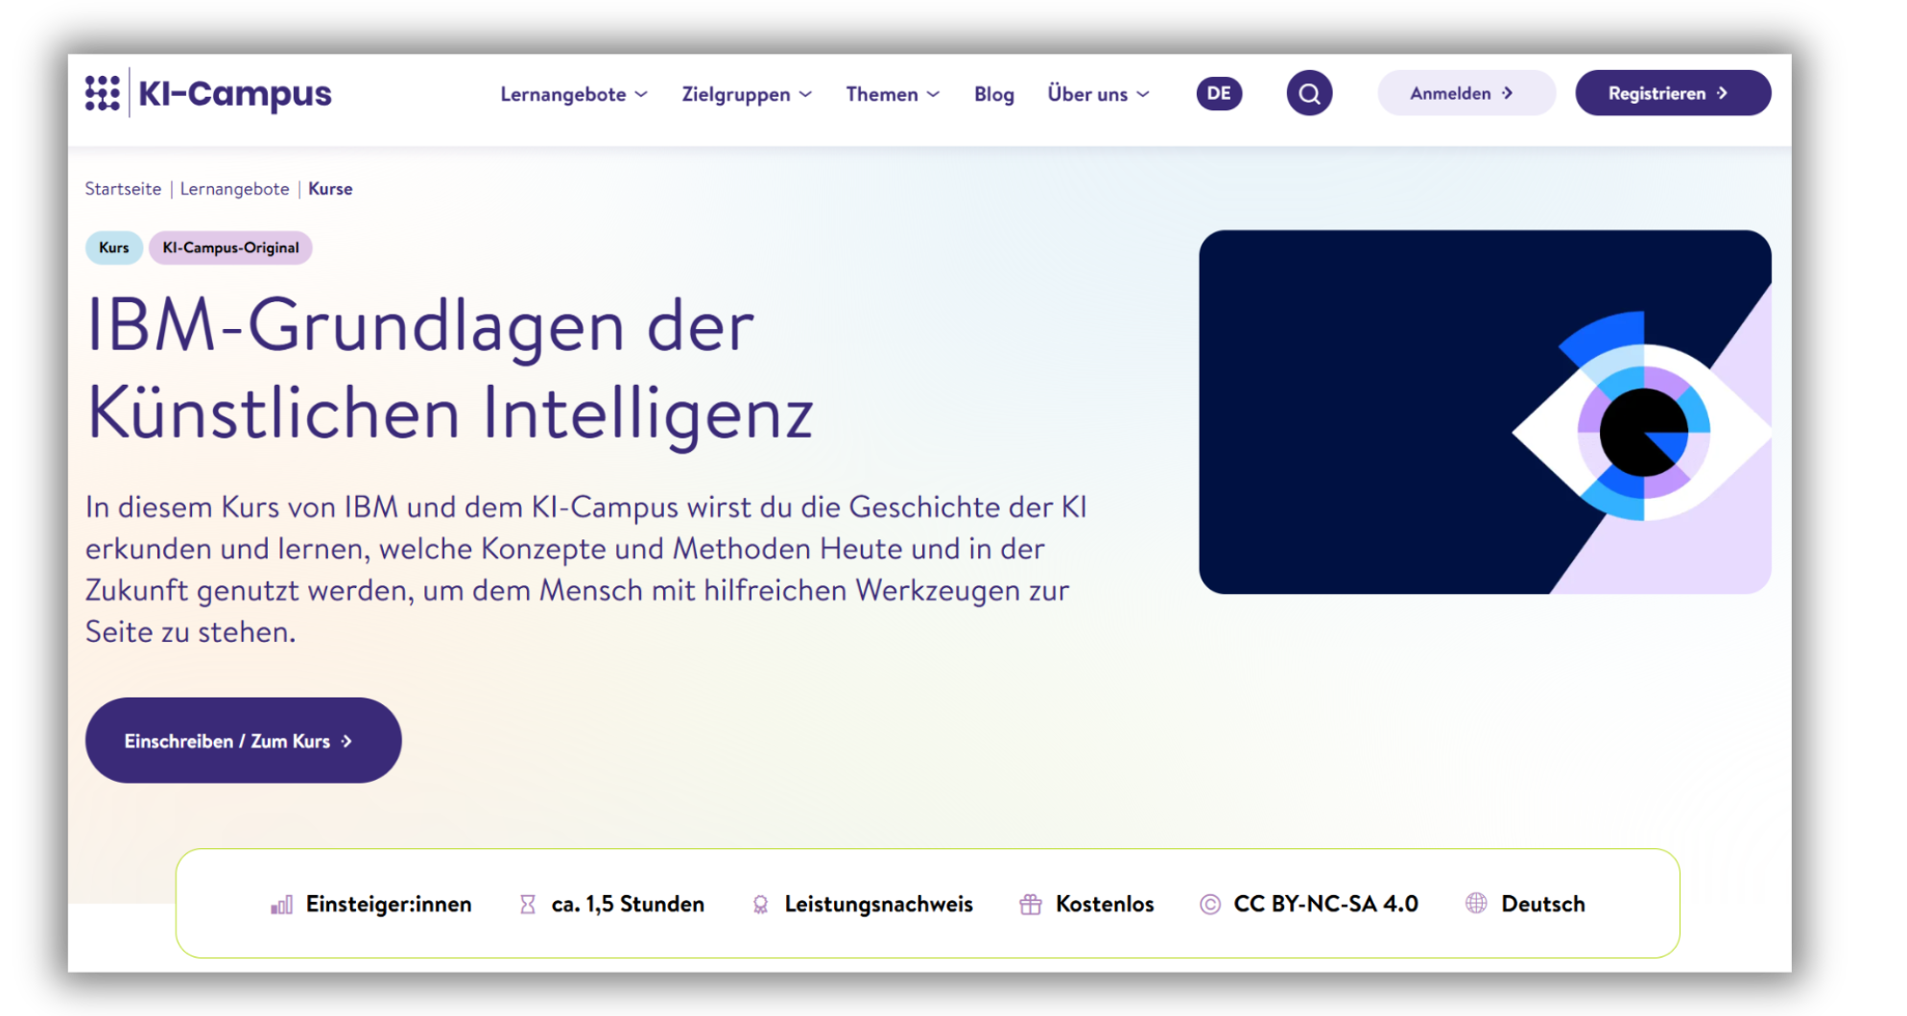The width and height of the screenshot is (1907, 1016).
Task: Click the Einsteiger:innen level label
Action: click(x=389, y=905)
